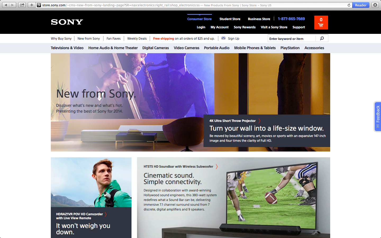Open the shopping cart icon

(321, 22)
